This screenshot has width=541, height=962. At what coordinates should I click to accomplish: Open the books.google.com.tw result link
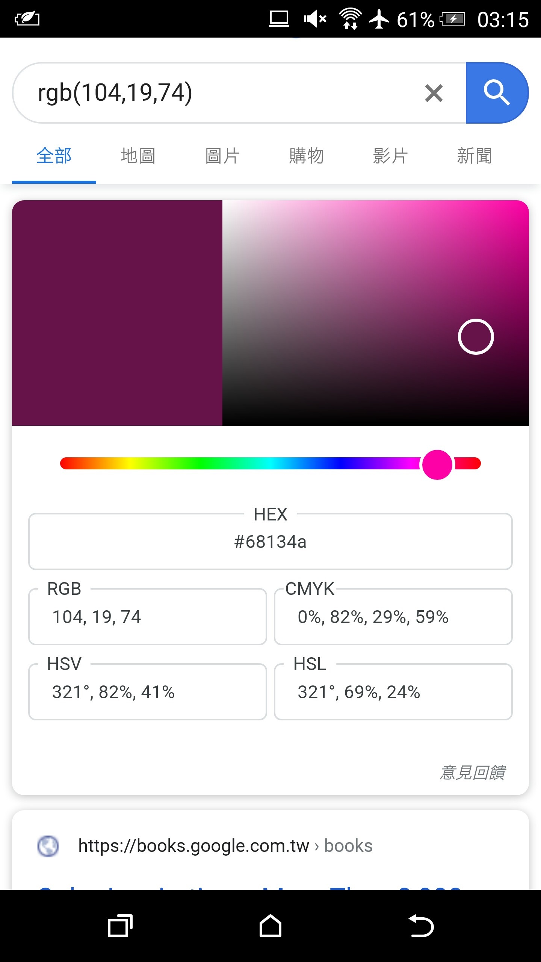pos(225,846)
